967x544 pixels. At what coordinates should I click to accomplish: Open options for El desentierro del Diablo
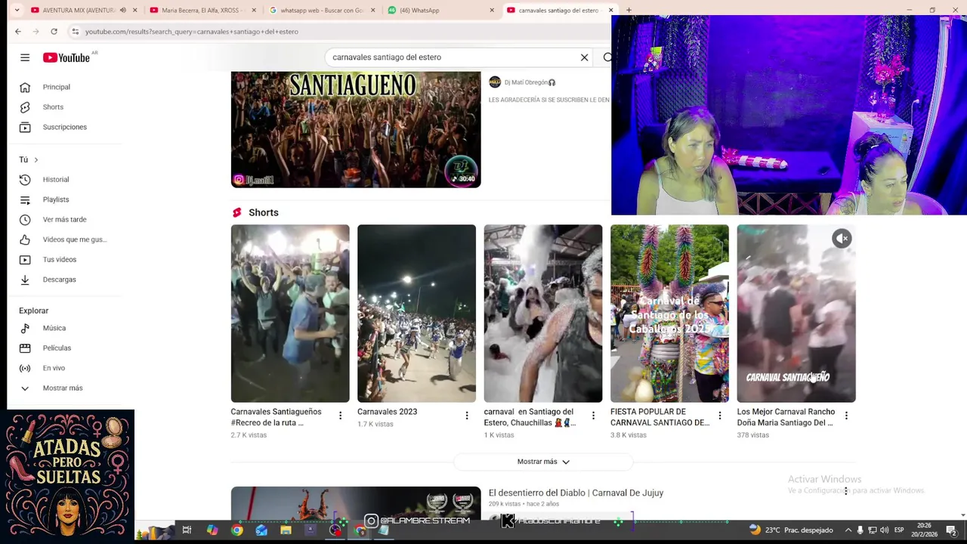pyautogui.click(x=846, y=491)
